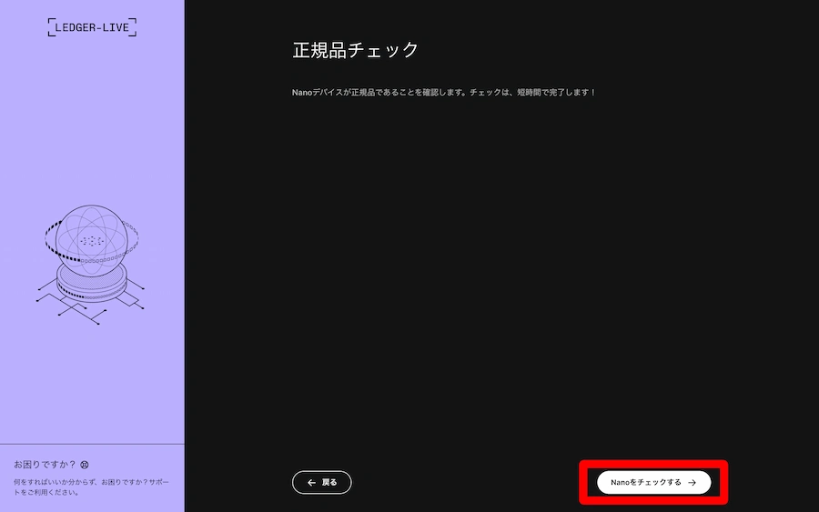819x512 pixels.
Task: Click the empty dark area below the description
Action: coord(500,273)
